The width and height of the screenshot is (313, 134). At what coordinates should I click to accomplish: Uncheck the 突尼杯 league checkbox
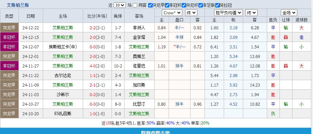184,5
